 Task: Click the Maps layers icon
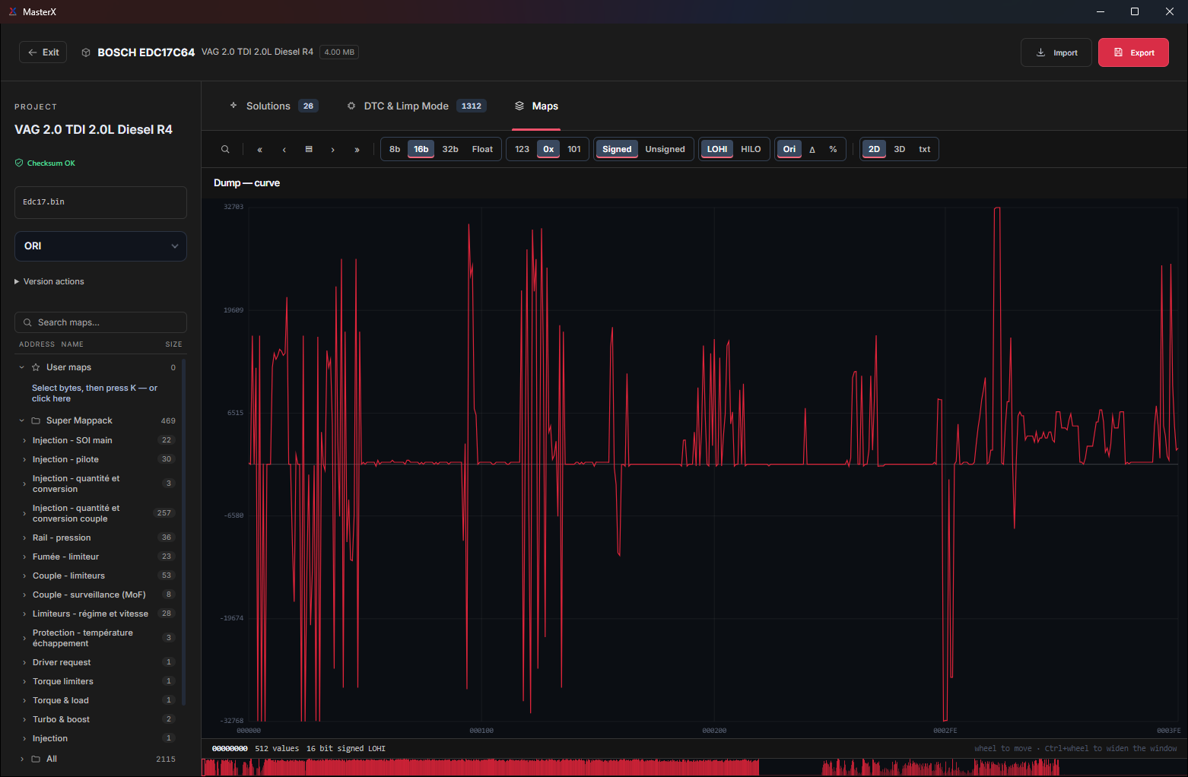(519, 106)
